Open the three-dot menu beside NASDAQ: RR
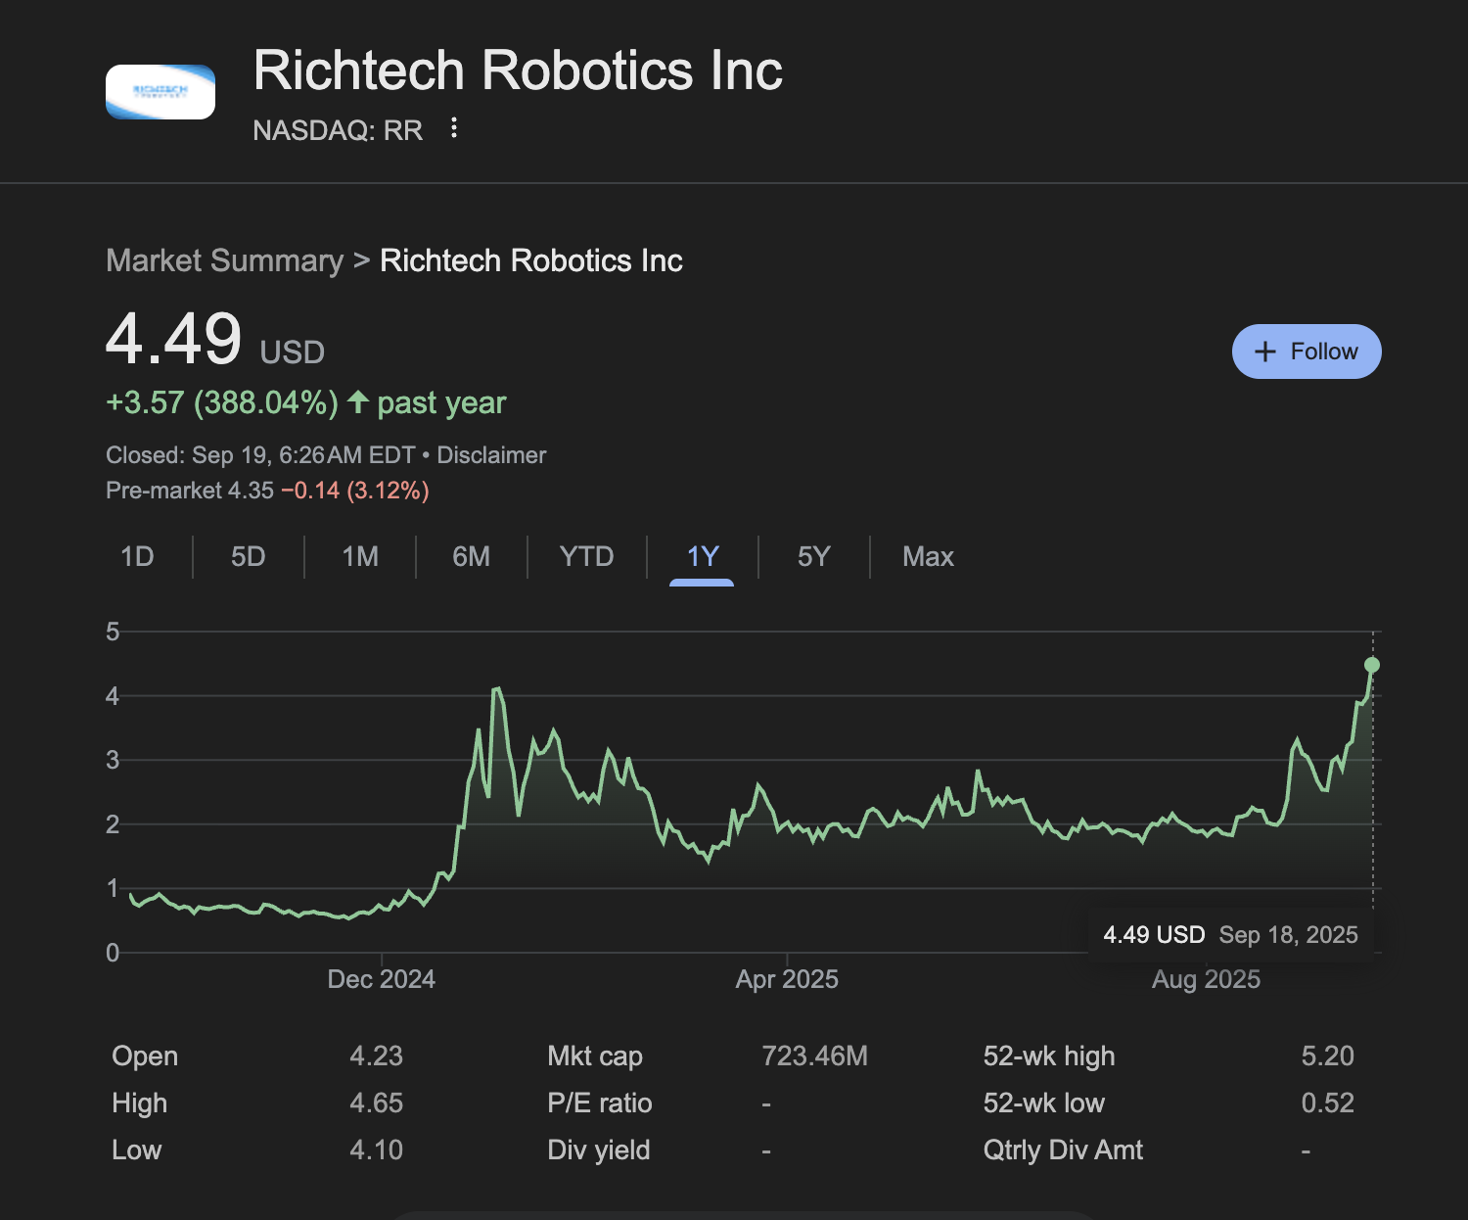This screenshot has height=1220, width=1468. click(453, 128)
